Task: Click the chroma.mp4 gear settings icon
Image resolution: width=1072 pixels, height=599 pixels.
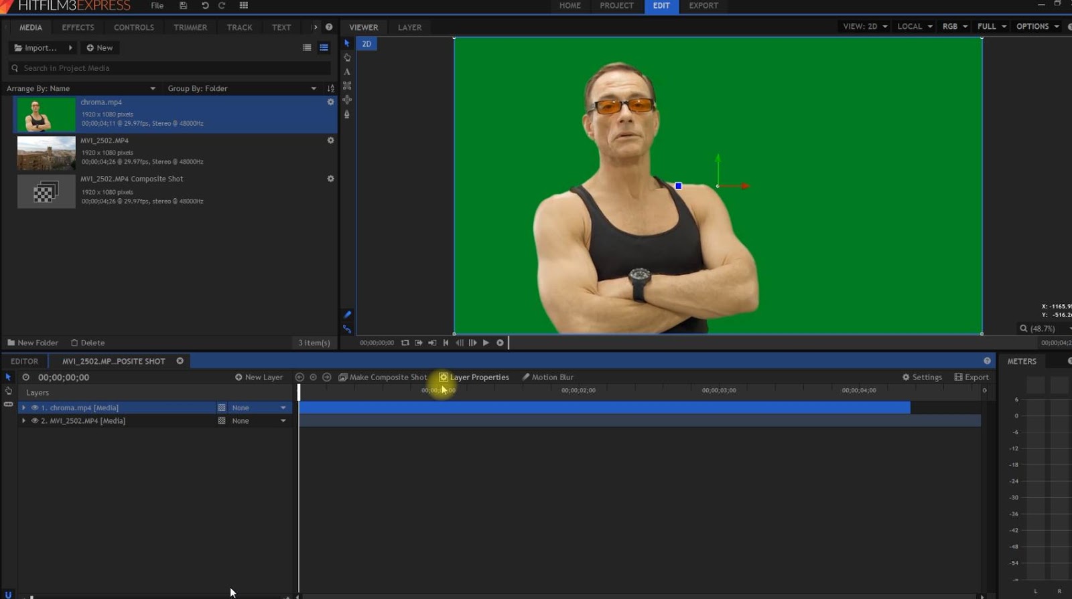Action: (330, 102)
